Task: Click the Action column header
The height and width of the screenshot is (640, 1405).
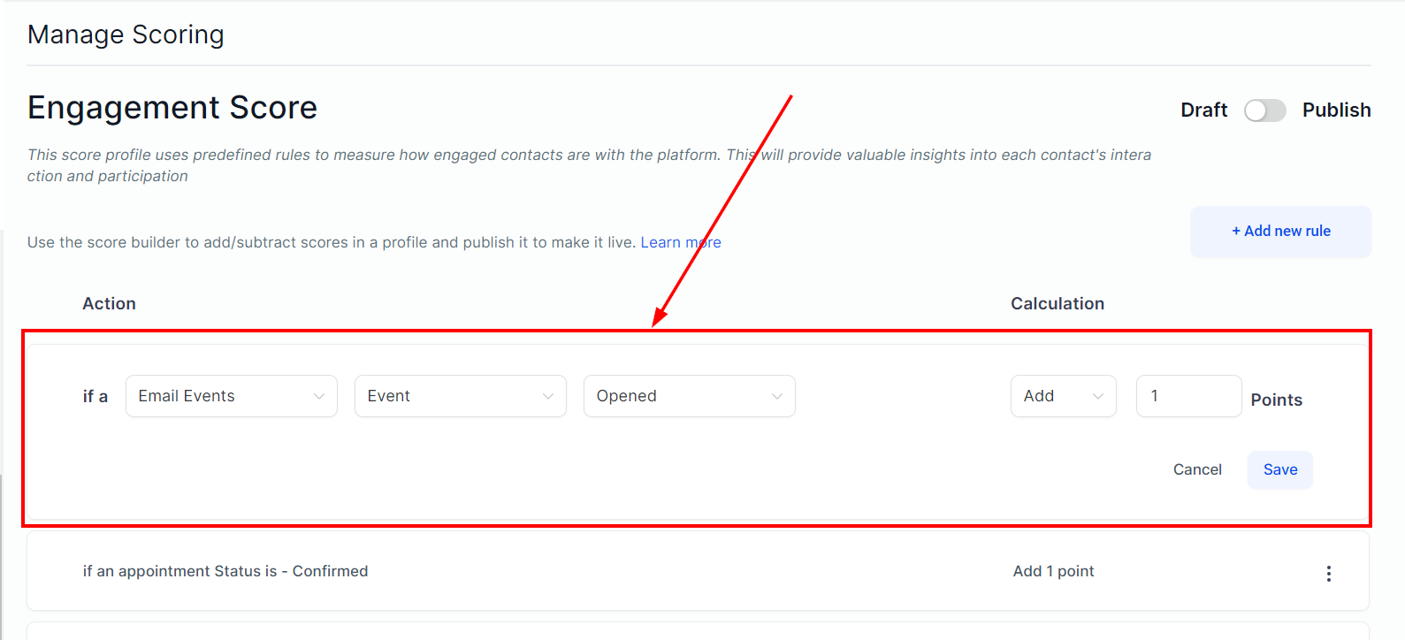Action: [110, 303]
